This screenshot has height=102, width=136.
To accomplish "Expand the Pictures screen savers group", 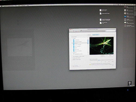I will click(73, 52).
